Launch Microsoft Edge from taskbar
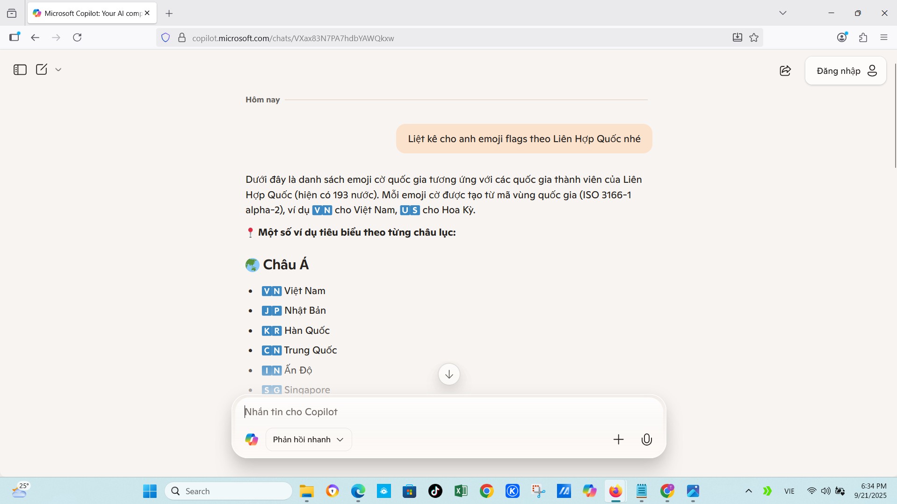The width and height of the screenshot is (897, 504). (x=358, y=491)
